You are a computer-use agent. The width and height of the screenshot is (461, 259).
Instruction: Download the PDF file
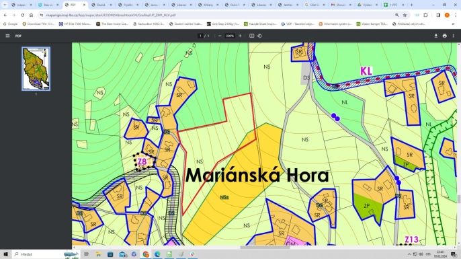[x=435, y=36]
